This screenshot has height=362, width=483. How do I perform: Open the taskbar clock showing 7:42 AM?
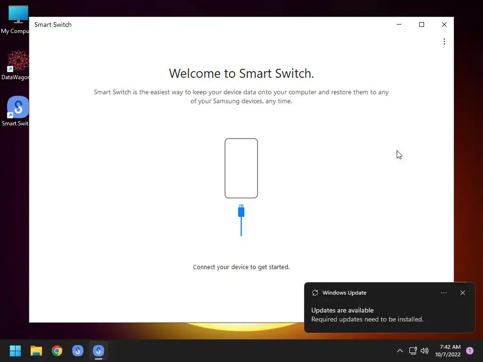(x=448, y=351)
